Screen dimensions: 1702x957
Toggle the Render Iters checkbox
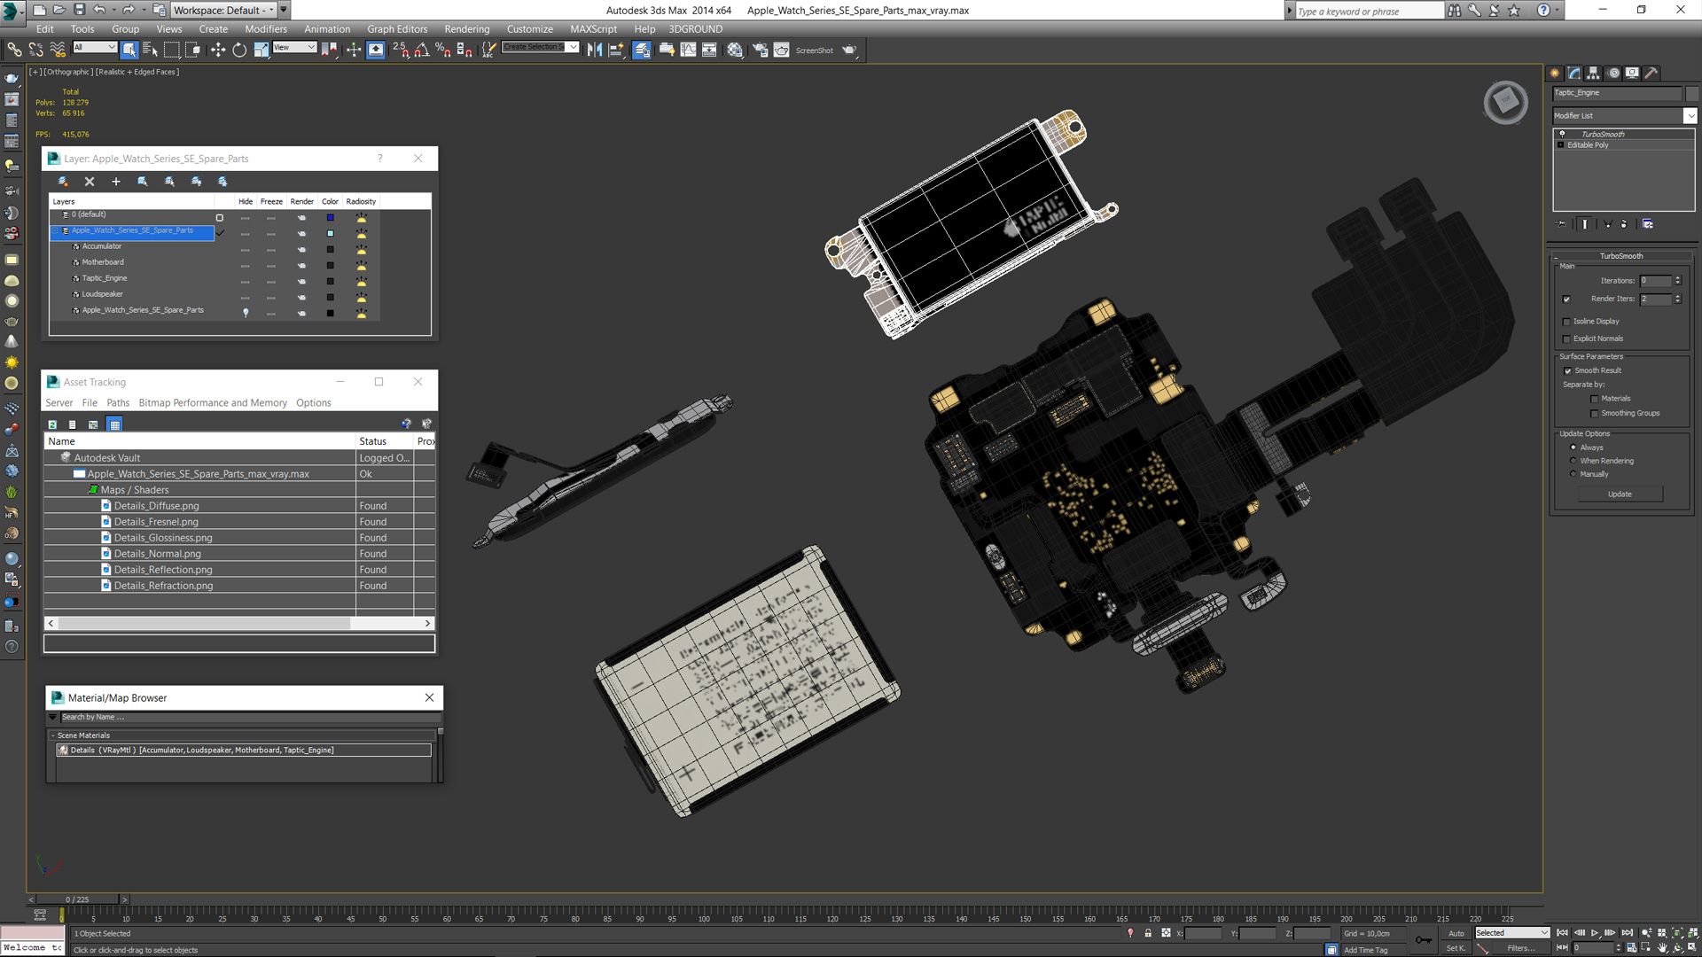coord(1566,299)
